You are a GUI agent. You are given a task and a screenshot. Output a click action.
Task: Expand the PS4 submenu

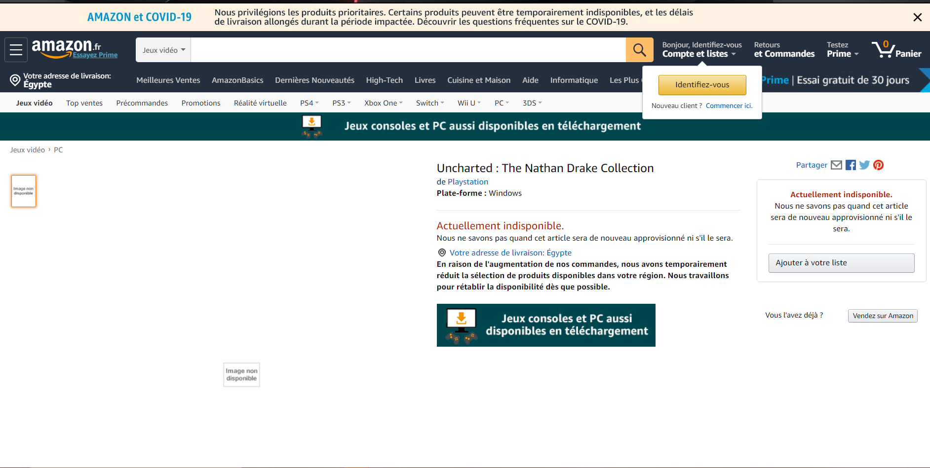coord(310,103)
